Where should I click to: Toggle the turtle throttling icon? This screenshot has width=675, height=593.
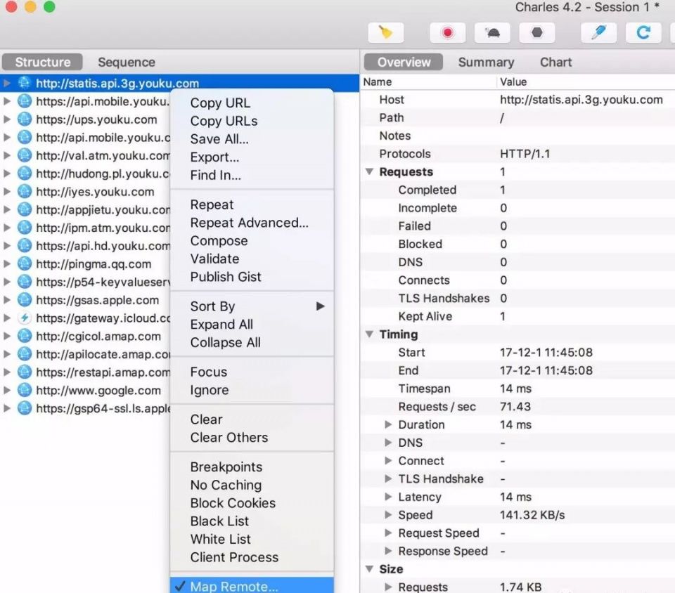492,32
